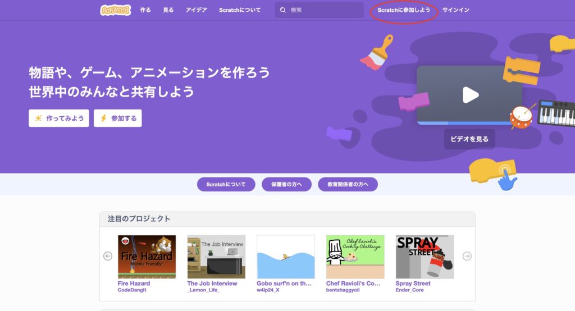Click the Chef Ravioli's Co… title link
This screenshot has width=575, height=311.
pyautogui.click(x=353, y=283)
